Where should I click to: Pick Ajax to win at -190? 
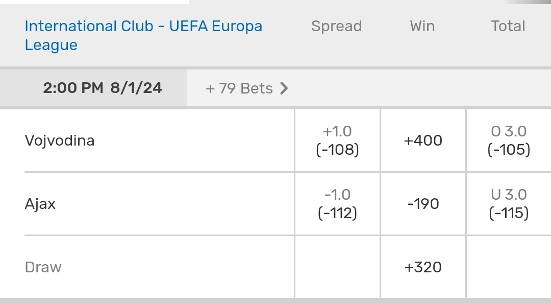click(x=423, y=204)
